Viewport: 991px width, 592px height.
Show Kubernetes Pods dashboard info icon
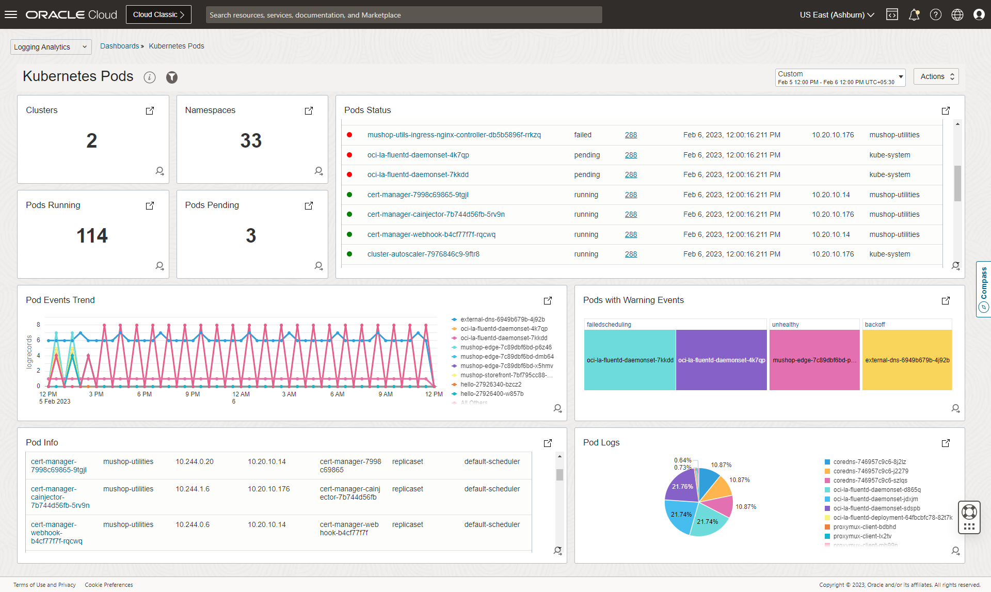pos(150,77)
